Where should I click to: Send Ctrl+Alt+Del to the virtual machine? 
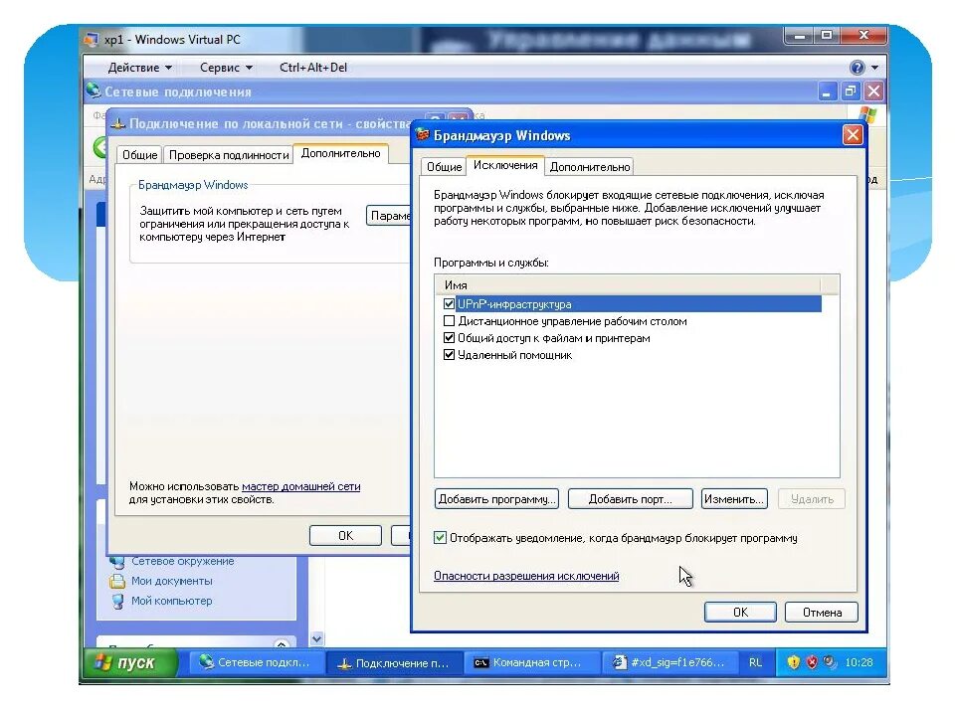(313, 68)
